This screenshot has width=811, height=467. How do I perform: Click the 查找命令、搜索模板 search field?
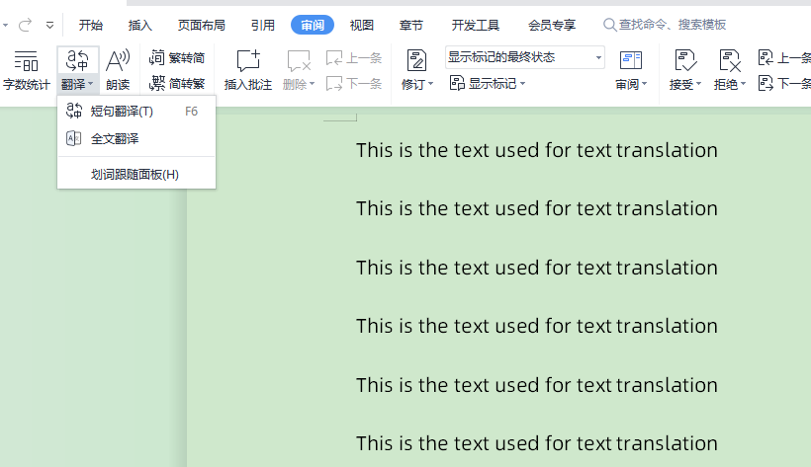(x=666, y=25)
